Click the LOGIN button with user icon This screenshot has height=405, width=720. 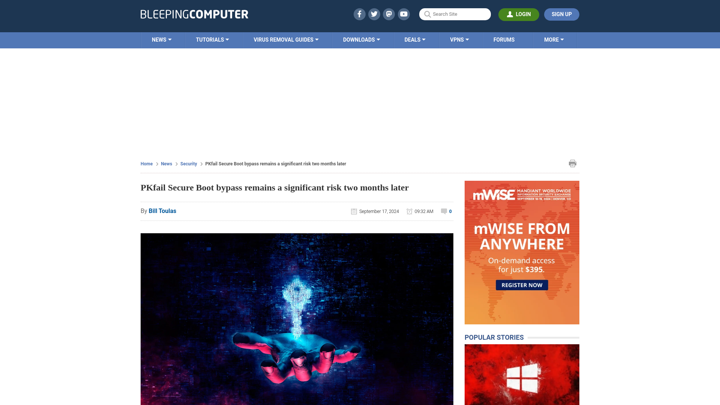(x=519, y=14)
